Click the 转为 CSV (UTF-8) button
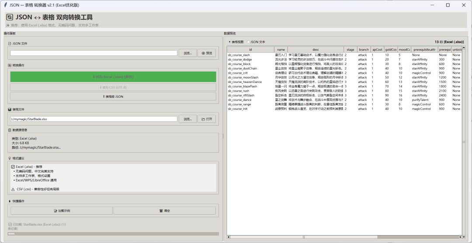This screenshot has height=243, width=472. [113, 87]
